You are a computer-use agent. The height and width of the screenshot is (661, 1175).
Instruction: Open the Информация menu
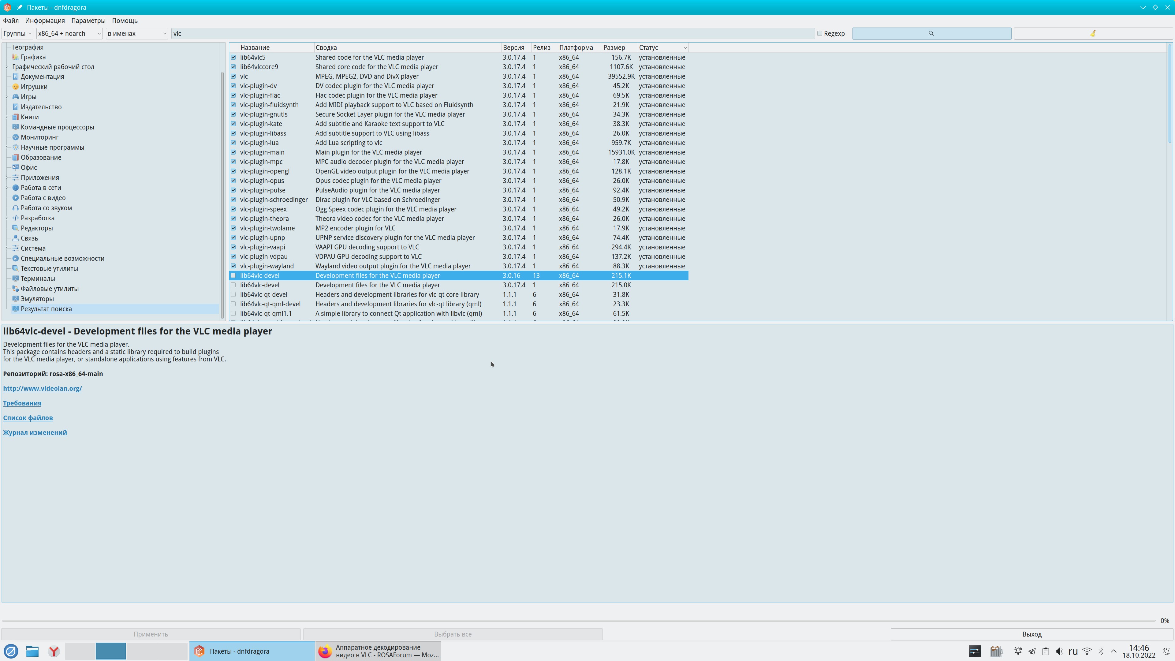(45, 21)
